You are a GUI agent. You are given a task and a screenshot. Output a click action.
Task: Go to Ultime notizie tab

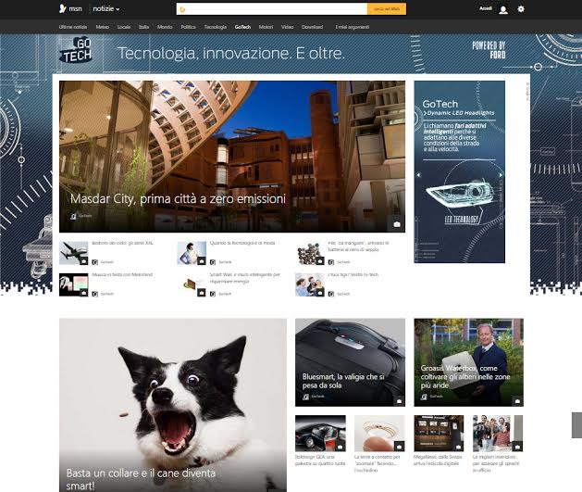pos(73,27)
